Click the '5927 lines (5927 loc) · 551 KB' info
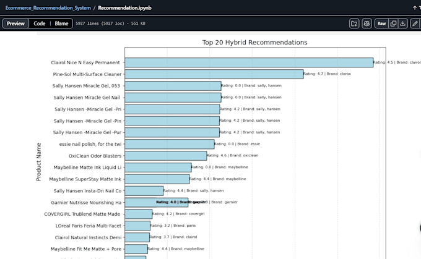Viewport: 421px width, 259px height. 110,23
